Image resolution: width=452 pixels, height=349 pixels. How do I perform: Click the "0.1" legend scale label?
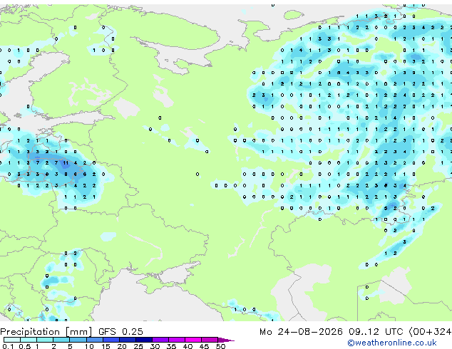8,346
